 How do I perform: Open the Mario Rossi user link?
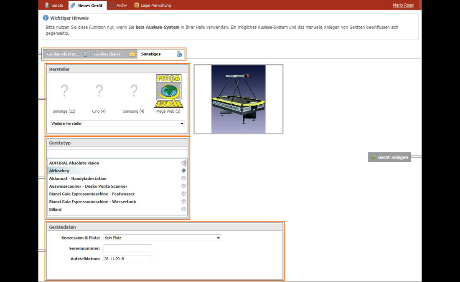point(403,5)
